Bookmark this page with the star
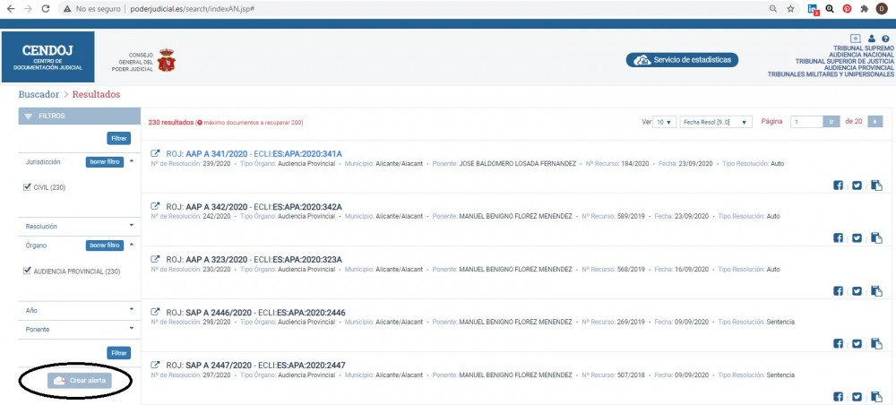 click(x=790, y=9)
